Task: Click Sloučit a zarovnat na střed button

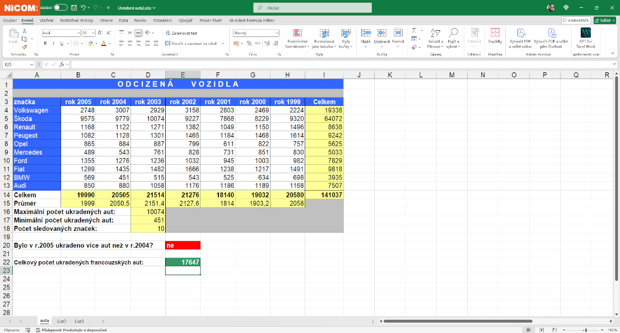Action: (192, 43)
